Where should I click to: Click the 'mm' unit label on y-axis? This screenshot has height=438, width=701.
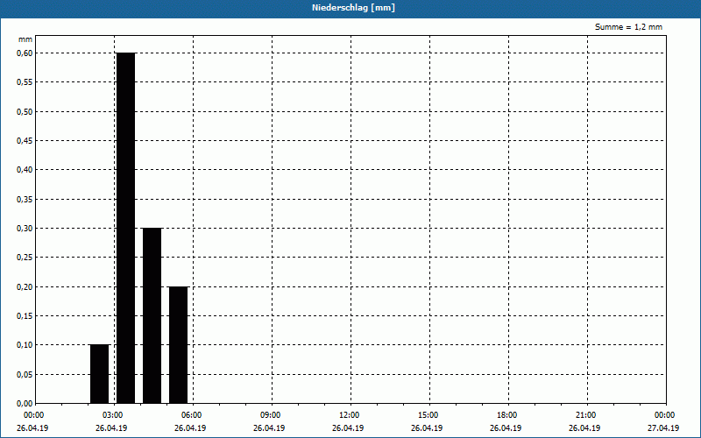(x=25, y=39)
